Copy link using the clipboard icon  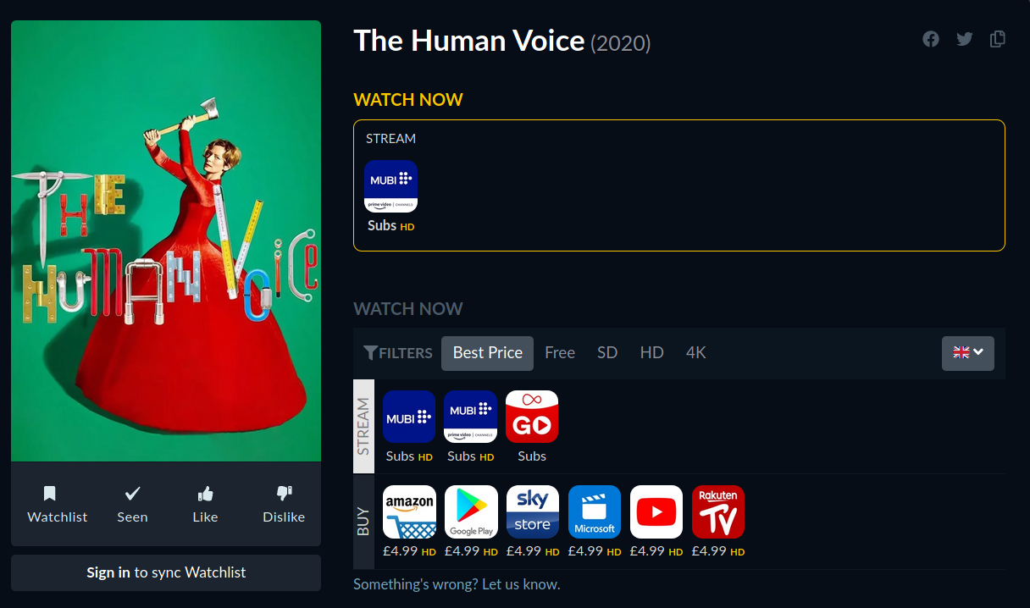point(998,39)
